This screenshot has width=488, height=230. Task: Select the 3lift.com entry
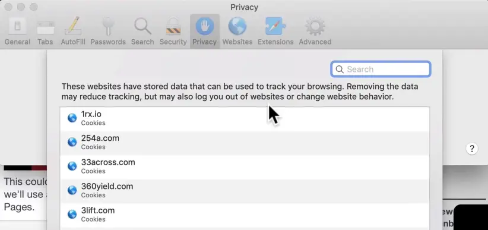click(245, 215)
